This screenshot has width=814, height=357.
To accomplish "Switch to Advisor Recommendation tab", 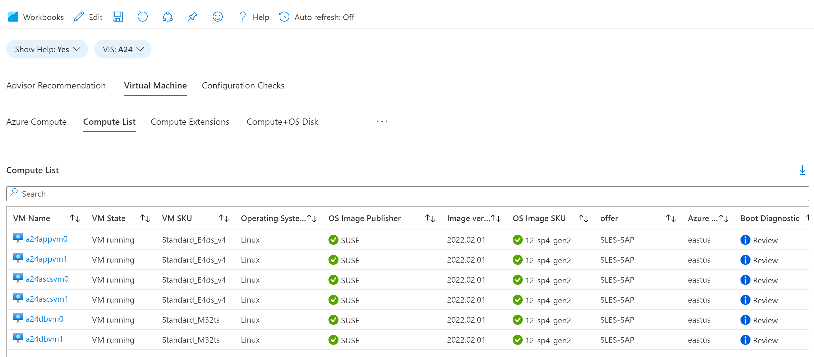I will 56,86.
